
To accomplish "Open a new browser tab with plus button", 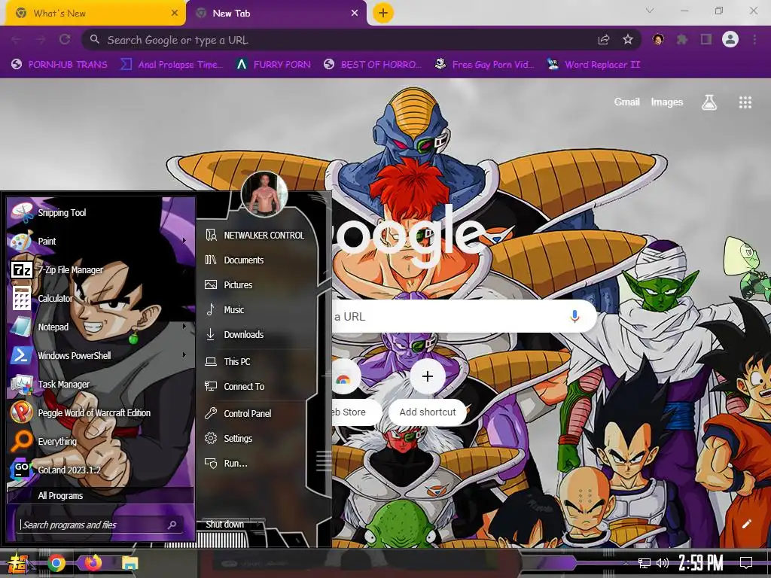I will 383,13.
